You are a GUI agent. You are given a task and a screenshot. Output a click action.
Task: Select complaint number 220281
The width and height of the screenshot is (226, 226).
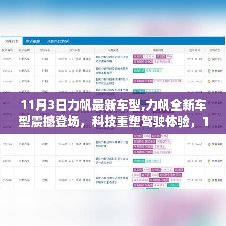(7, 161)
